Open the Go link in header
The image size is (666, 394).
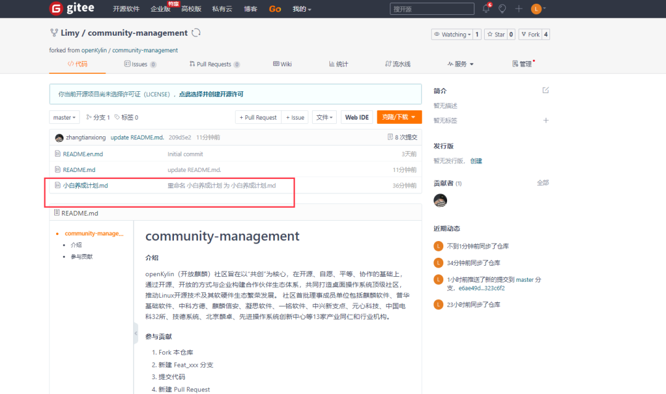click(x=275, y=9)
